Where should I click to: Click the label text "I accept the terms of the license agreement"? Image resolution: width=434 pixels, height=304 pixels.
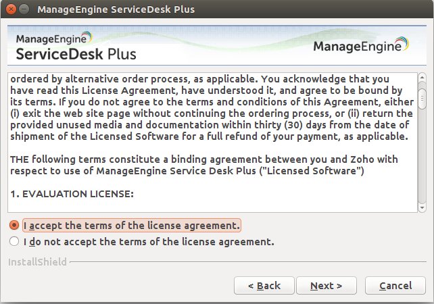pos(131,225)
